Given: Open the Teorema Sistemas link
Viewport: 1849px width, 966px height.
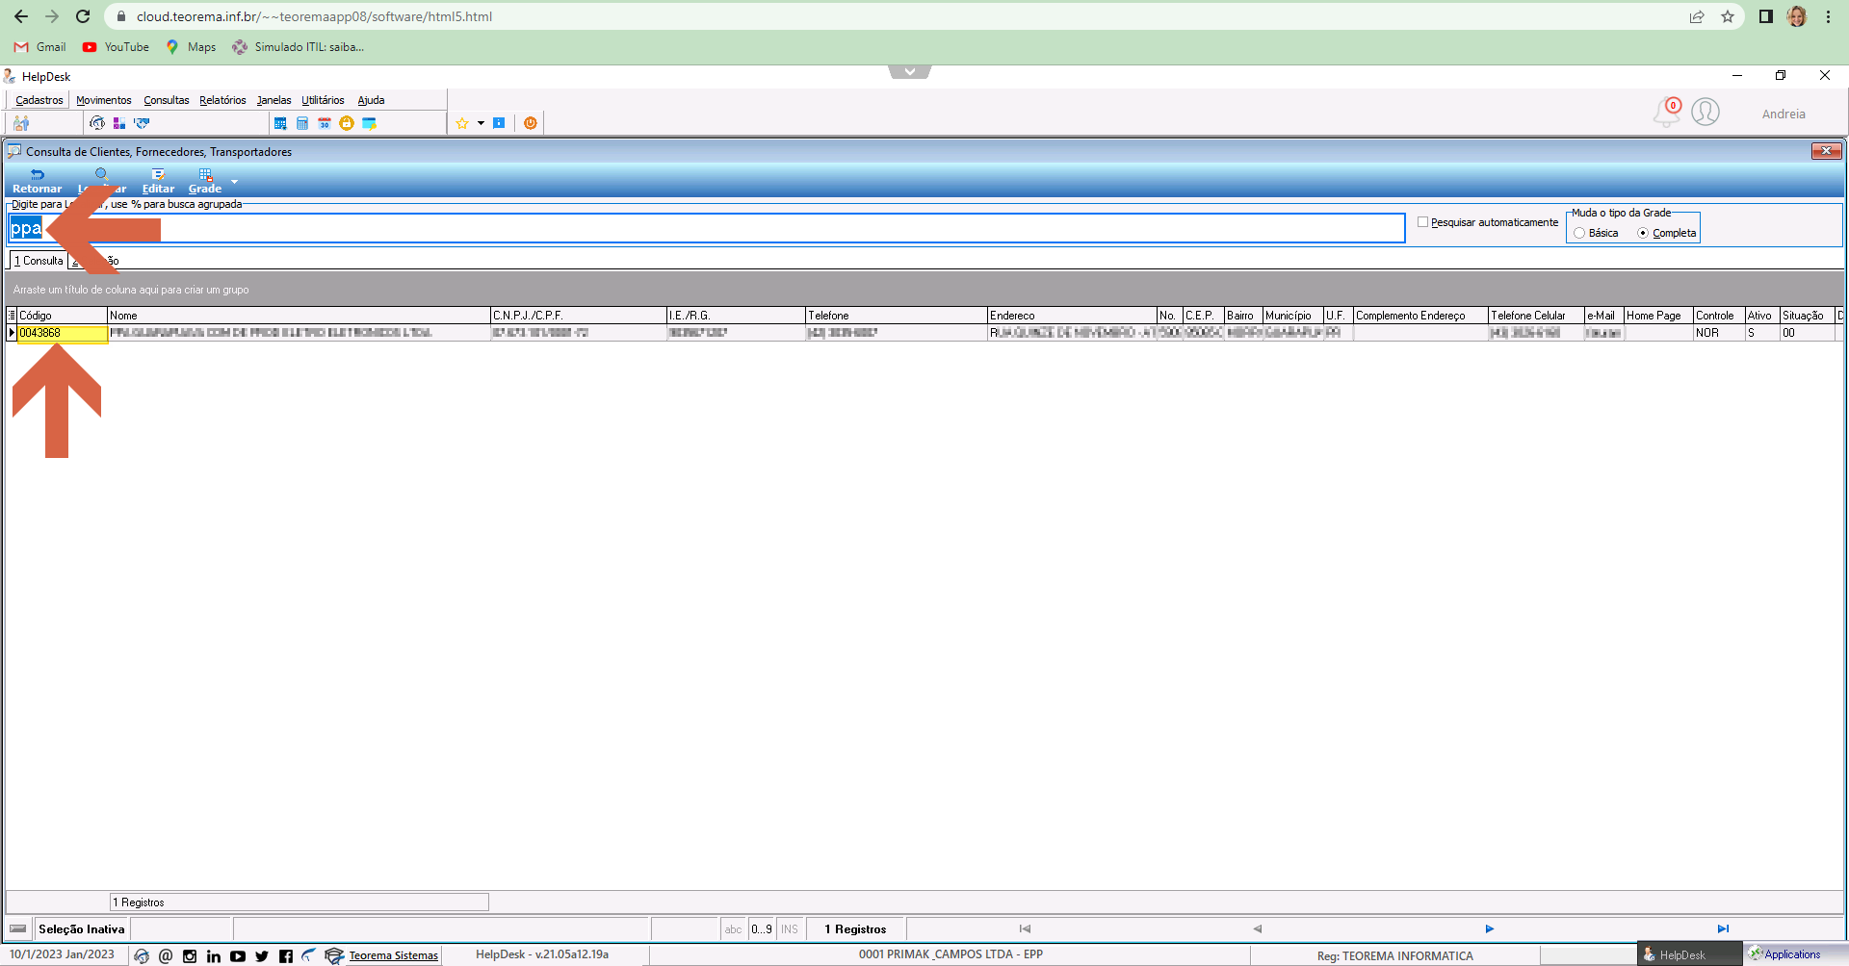Looking at the screenshot, I should (x=393, y=955).
